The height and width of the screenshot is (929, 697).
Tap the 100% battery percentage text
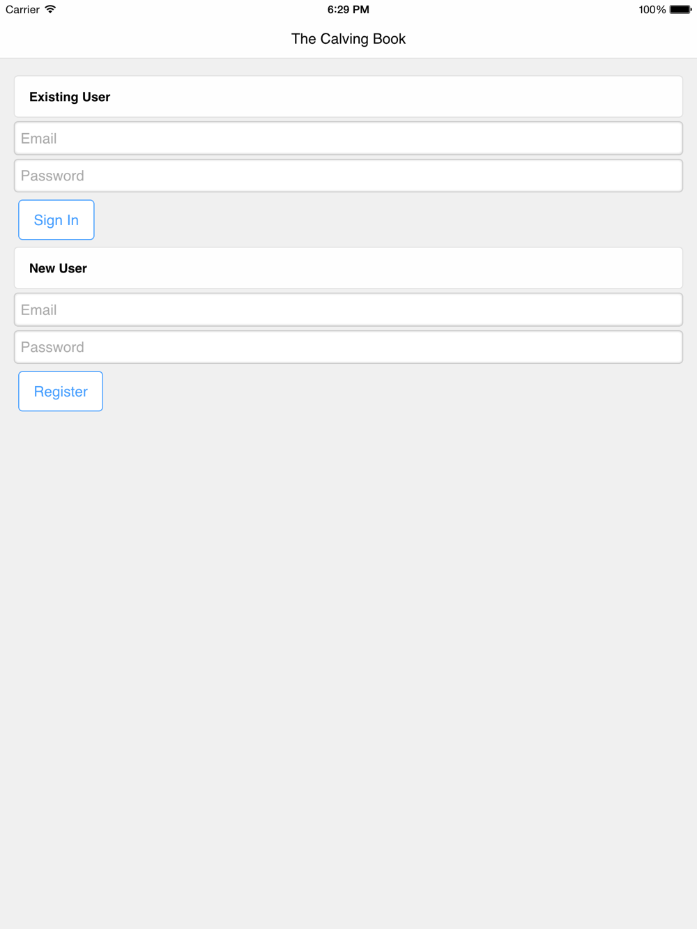pos(652,10)
